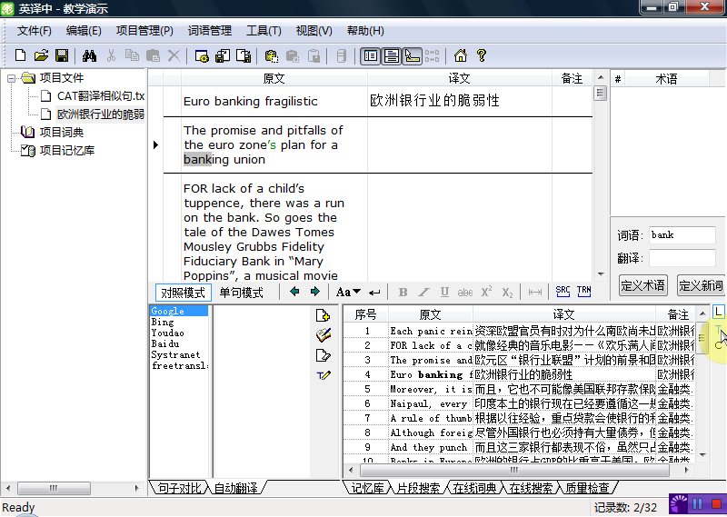
Task: Toggle the bottom panel layout icon
Action: tap(392, 56)
